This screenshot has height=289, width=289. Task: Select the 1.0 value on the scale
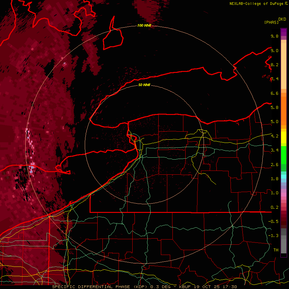(275, 193)
